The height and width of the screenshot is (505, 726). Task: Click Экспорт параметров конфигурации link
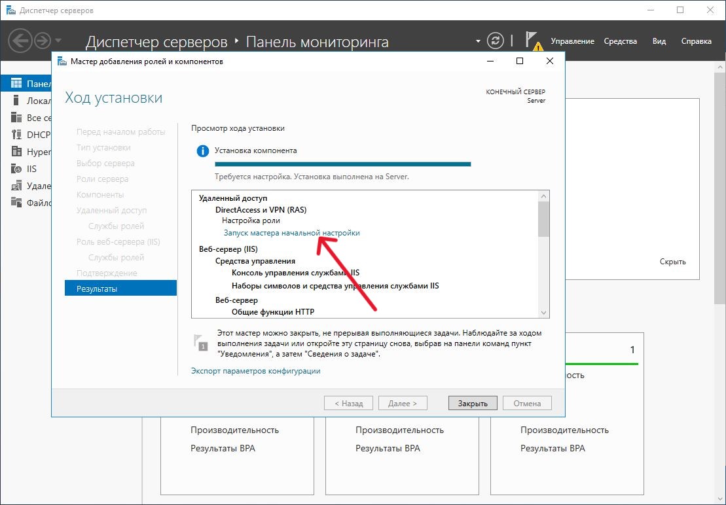click(255, 371)
